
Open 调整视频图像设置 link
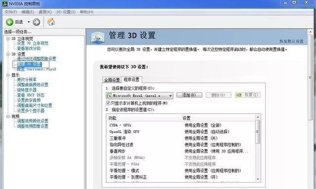point(33,126)
